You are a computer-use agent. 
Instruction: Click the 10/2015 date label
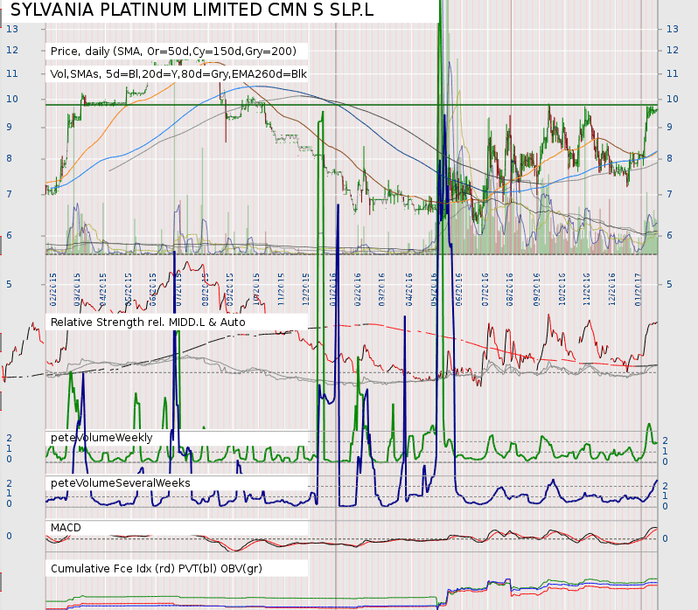tap(256, 289)
